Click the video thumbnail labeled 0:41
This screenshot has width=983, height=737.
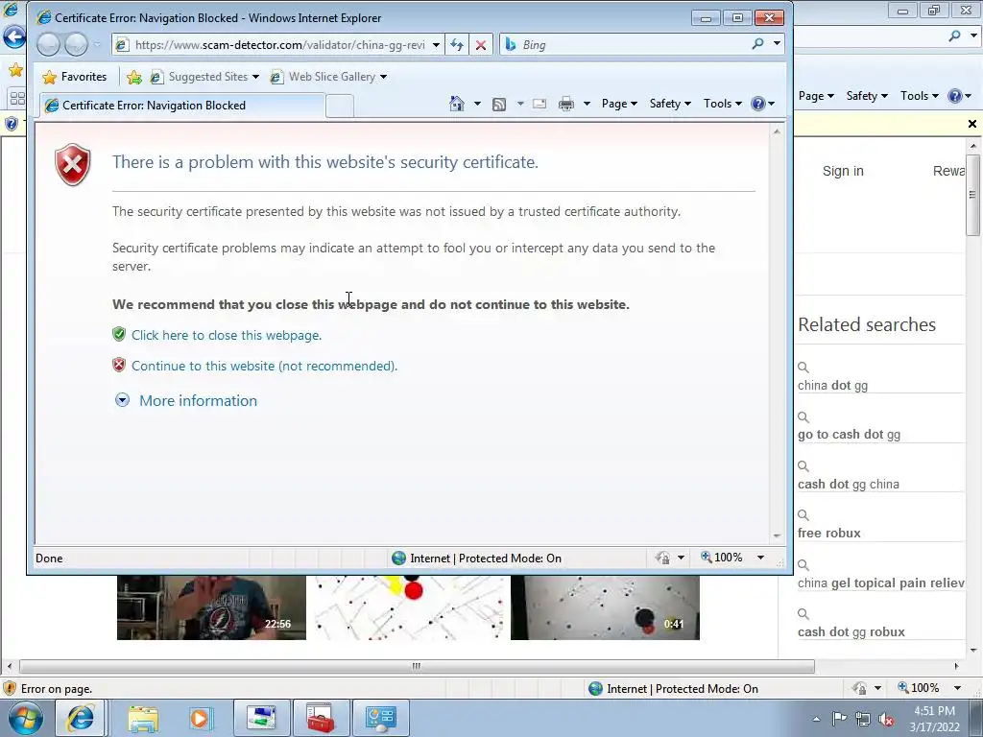[x=605, y=607]
